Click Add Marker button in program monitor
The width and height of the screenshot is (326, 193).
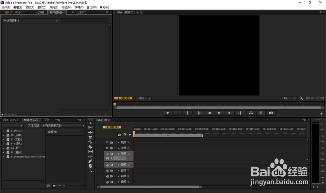[168, 113]
